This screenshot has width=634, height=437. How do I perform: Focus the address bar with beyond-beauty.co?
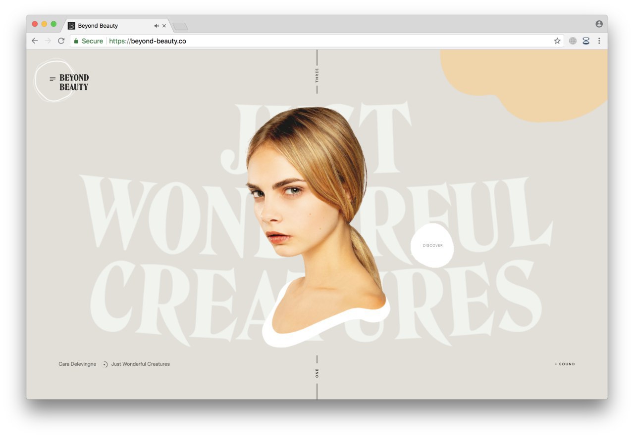point(317,41)
